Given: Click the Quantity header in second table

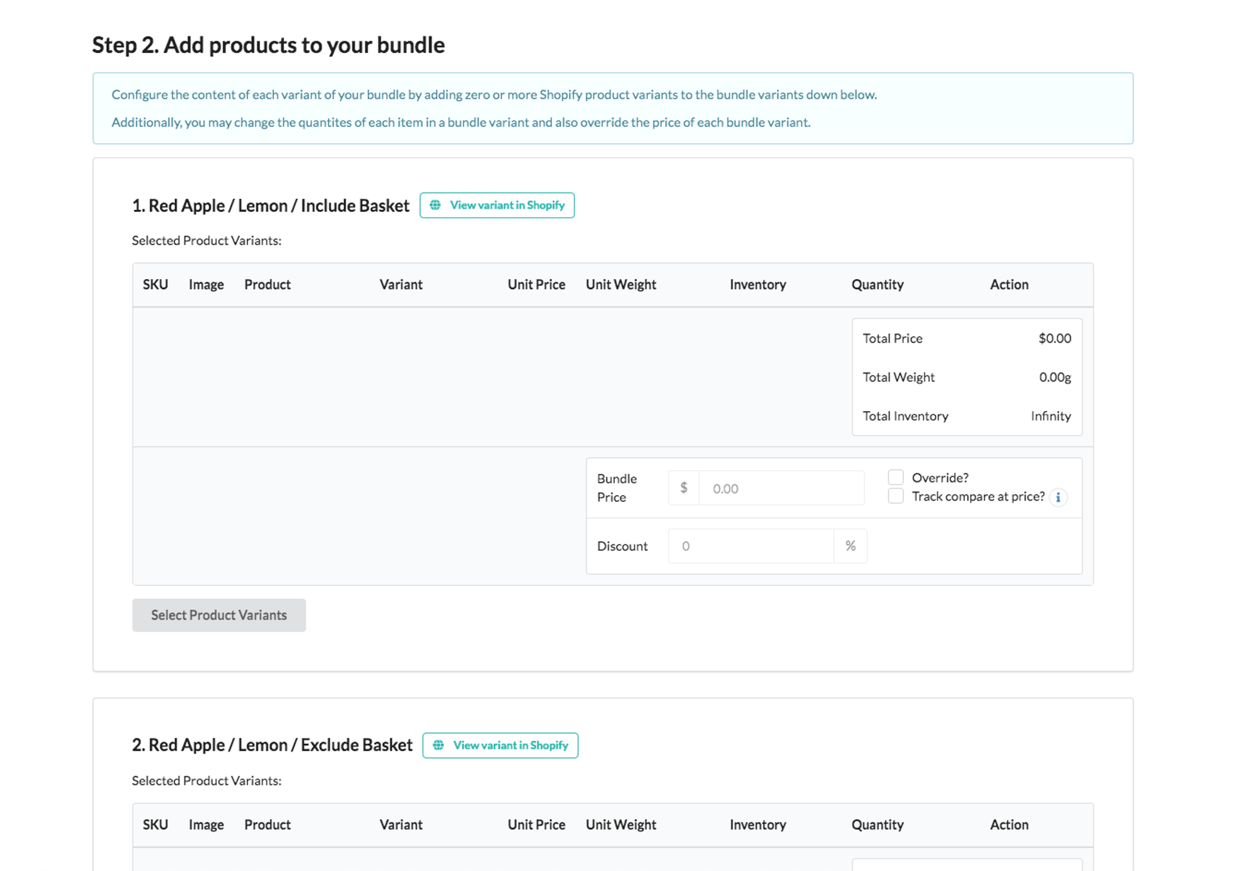Looking at the screenshot, I should click(877, 825).
